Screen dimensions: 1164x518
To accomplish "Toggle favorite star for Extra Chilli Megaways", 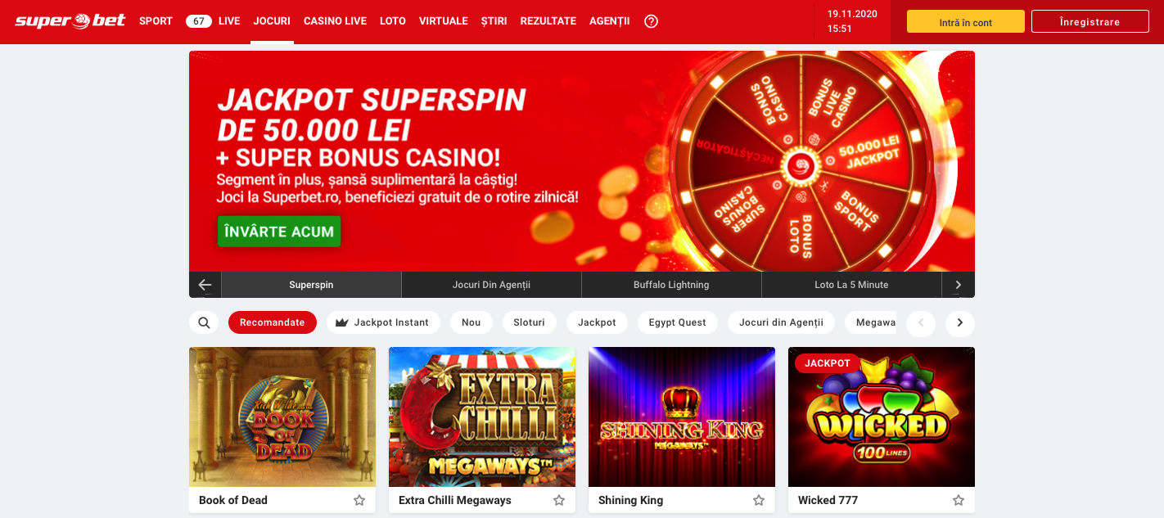I will tap(559, 500).
